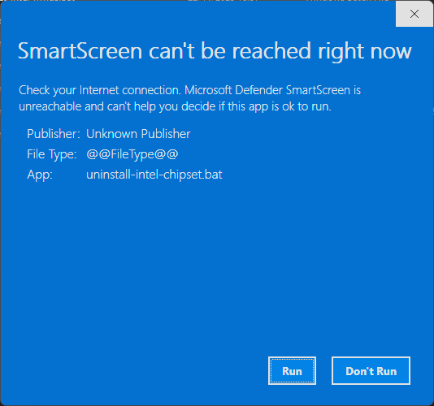Select the Unknown Publisher value
The height and width of the screenshot is (406, 434).
pos(138,134)
